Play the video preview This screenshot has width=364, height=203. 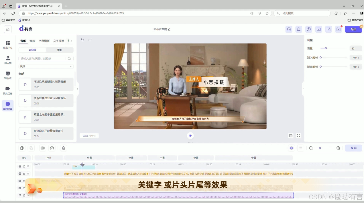click(190, 136)
